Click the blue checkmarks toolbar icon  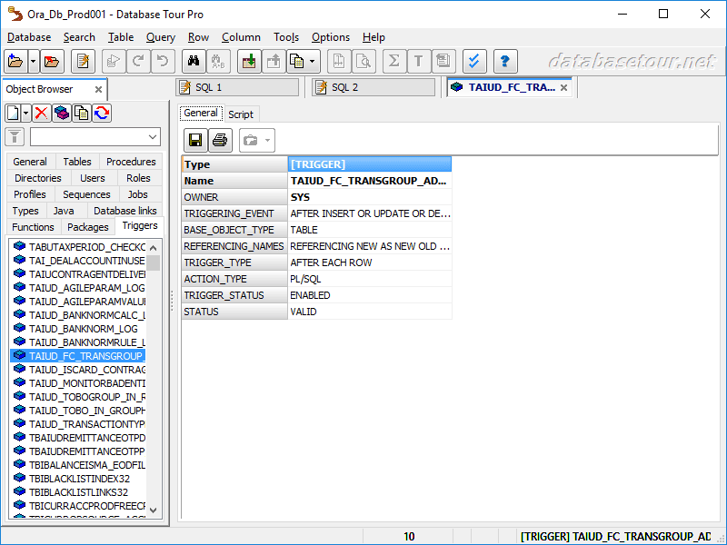pyautogui.click(x=473, y=62)
